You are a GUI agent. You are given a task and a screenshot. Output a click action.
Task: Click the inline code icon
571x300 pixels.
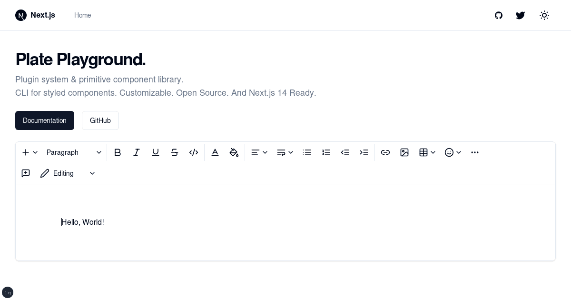tap(194, 152)
